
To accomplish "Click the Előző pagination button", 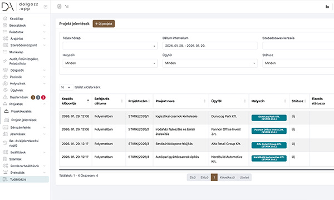I will (204, 177).
